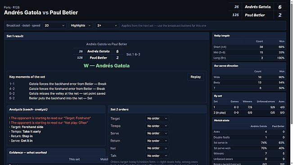Click the "1st serve won" match stats row
The width and height of the screenshot is (293, 165).
(x=249, y=148)
